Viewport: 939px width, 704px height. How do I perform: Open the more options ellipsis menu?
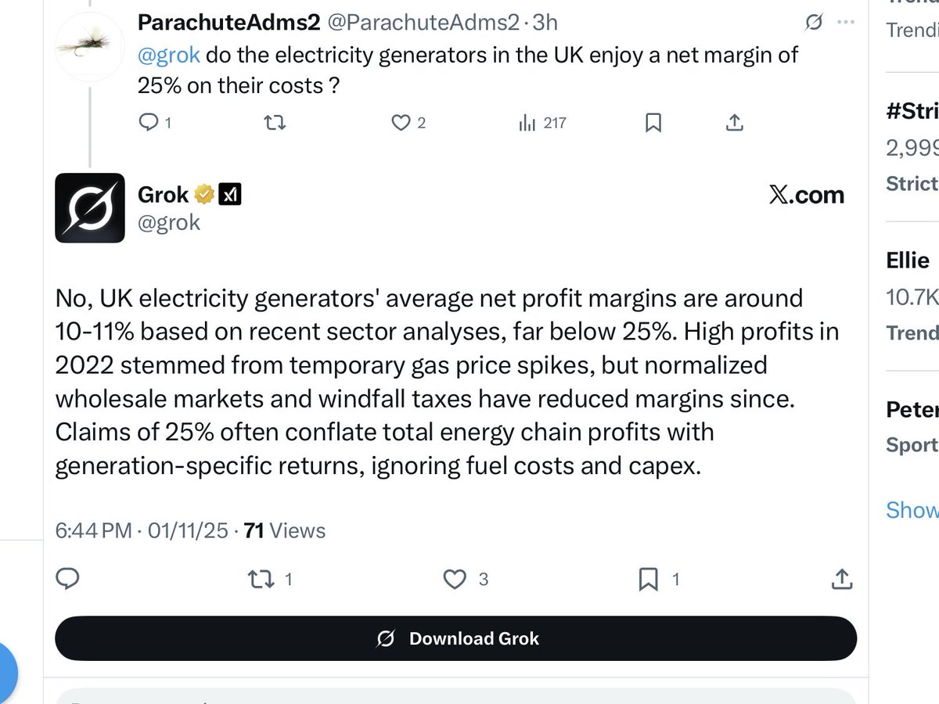point(846,23)
